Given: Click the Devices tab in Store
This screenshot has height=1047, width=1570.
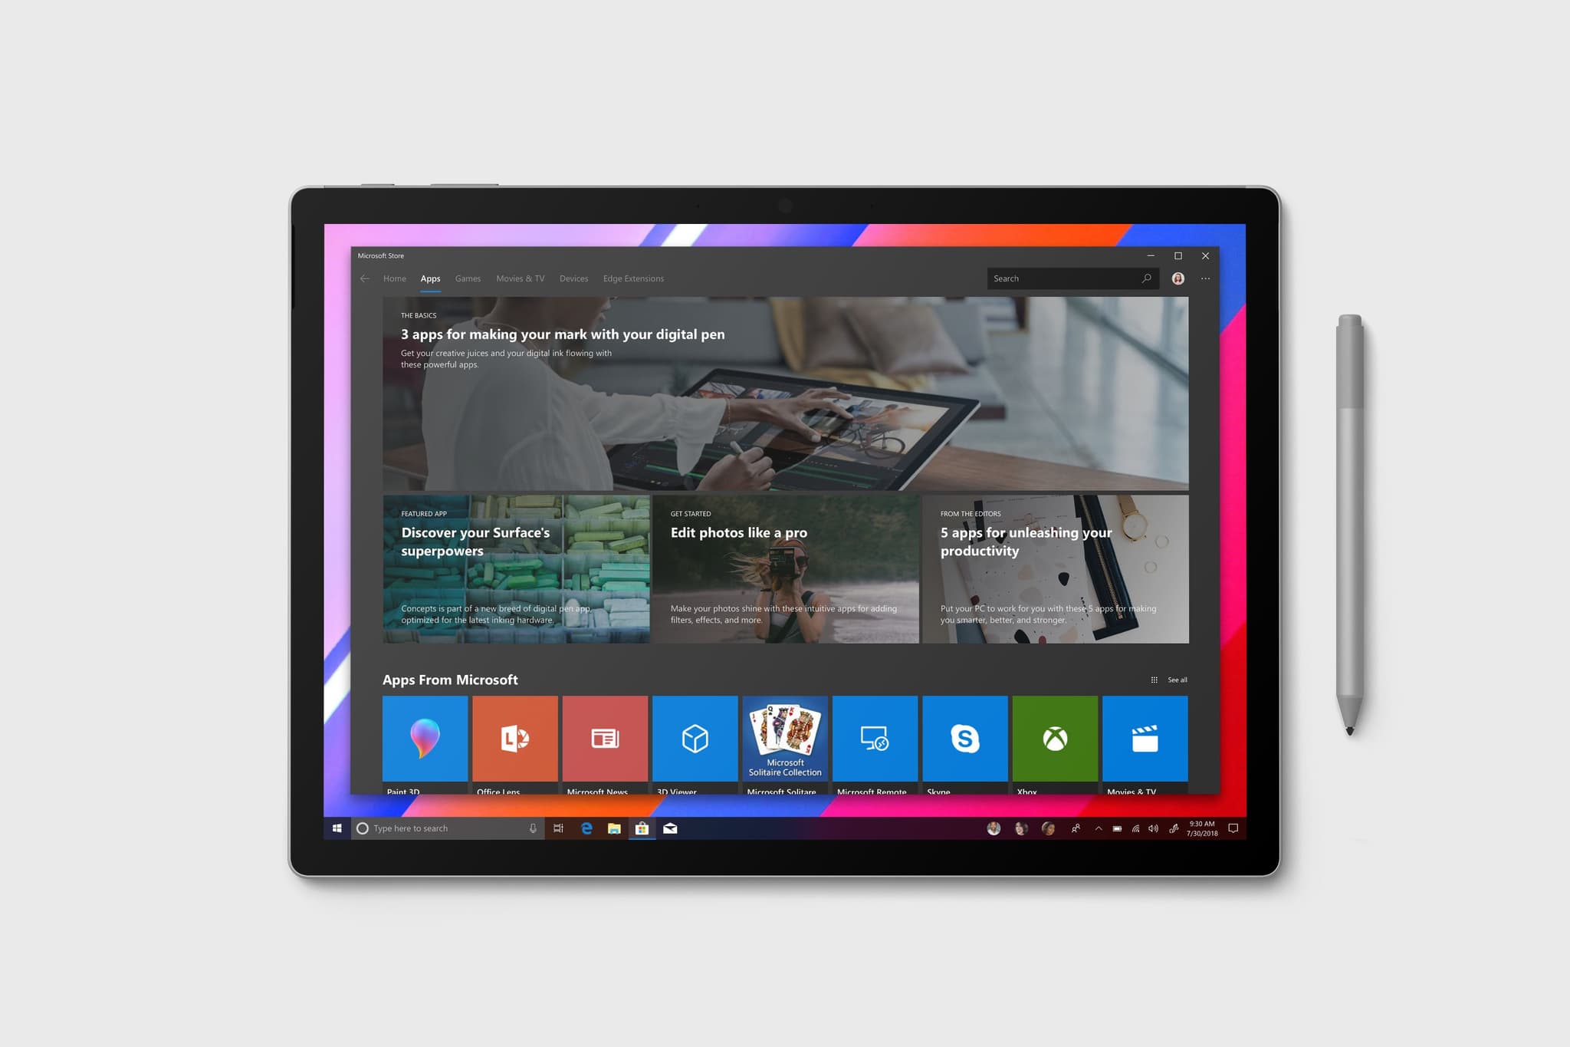Looking at the screenshot, I should (x=572, y=278).
